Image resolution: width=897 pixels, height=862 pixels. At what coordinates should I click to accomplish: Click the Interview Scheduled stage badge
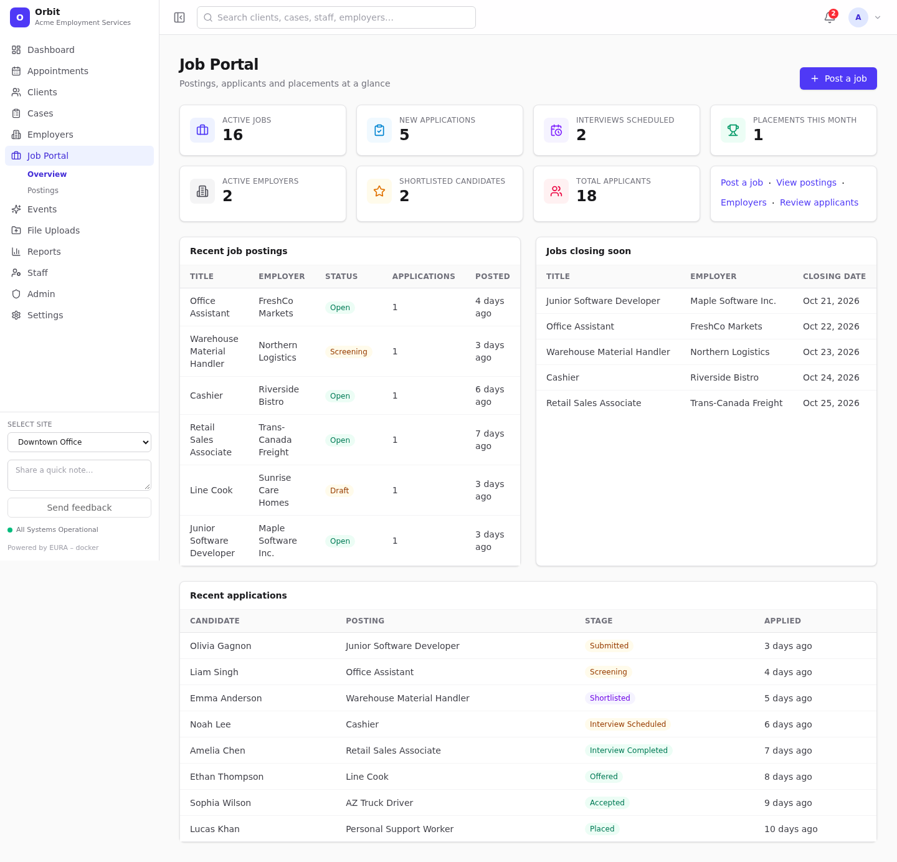pyautogui.click(x=627, y=724)
